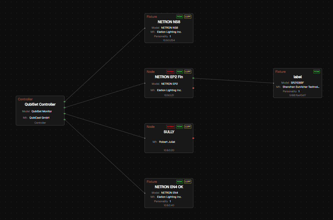Click Elation Lighting Inc. on NETRON EN4 OK
Image resolution: width=333 pixels, height=220 pixels.
pos(169,197)
